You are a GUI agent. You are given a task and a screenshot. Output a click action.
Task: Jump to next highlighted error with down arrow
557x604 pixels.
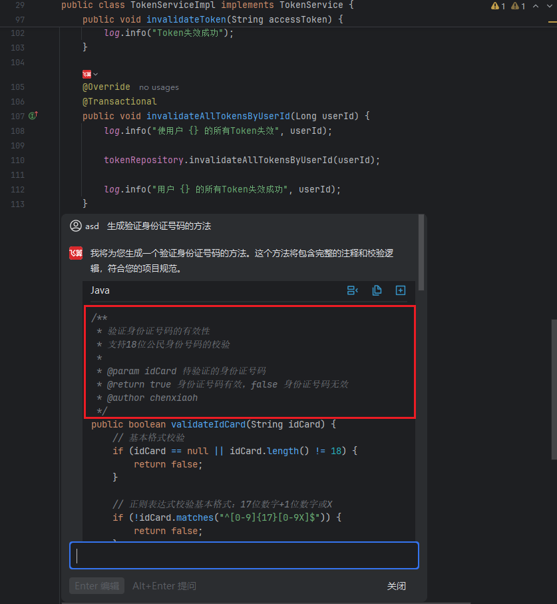point(550,6)
